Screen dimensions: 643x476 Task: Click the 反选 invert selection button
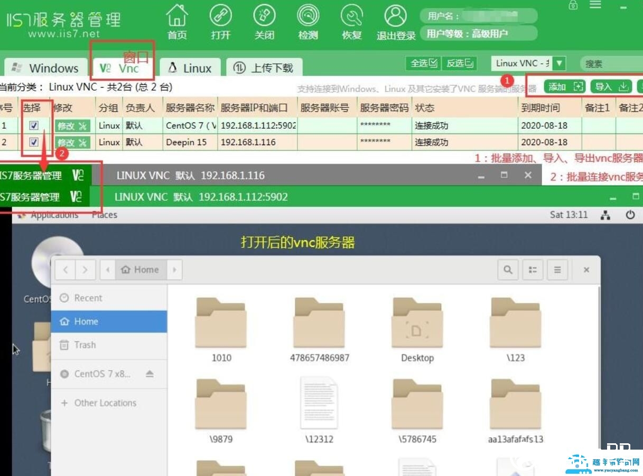[459, 63]
